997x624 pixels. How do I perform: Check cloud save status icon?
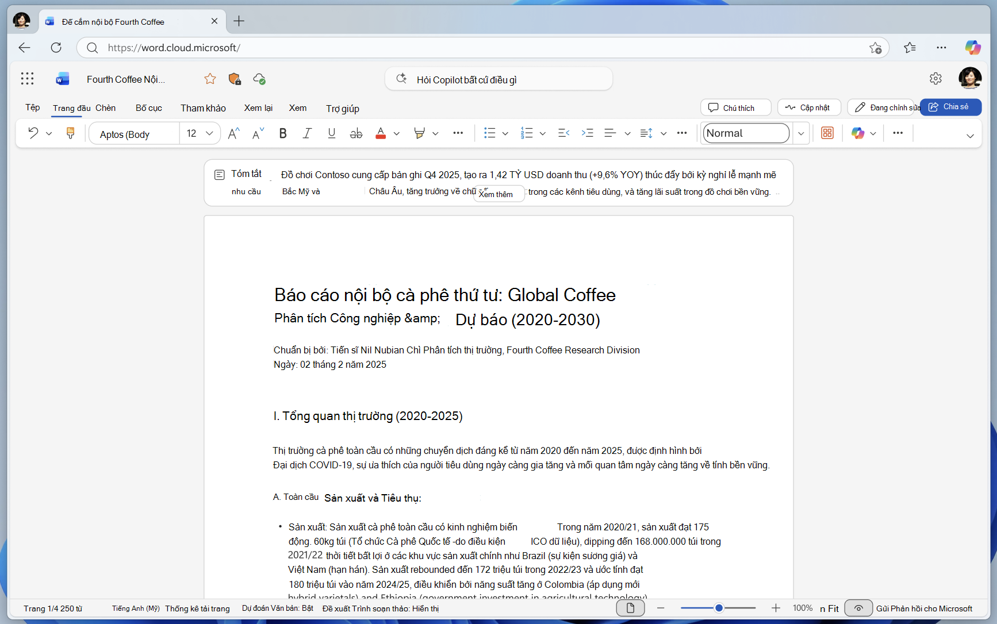[259, 79]
